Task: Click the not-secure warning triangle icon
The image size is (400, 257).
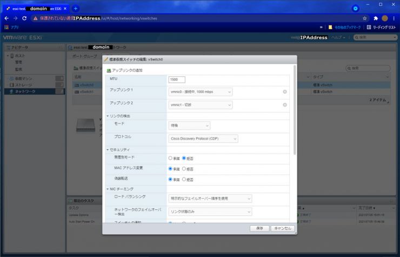Action: coord(36,18)
